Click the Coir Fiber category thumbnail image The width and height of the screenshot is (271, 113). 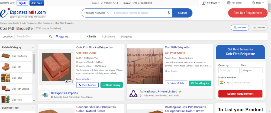(5, 78)
